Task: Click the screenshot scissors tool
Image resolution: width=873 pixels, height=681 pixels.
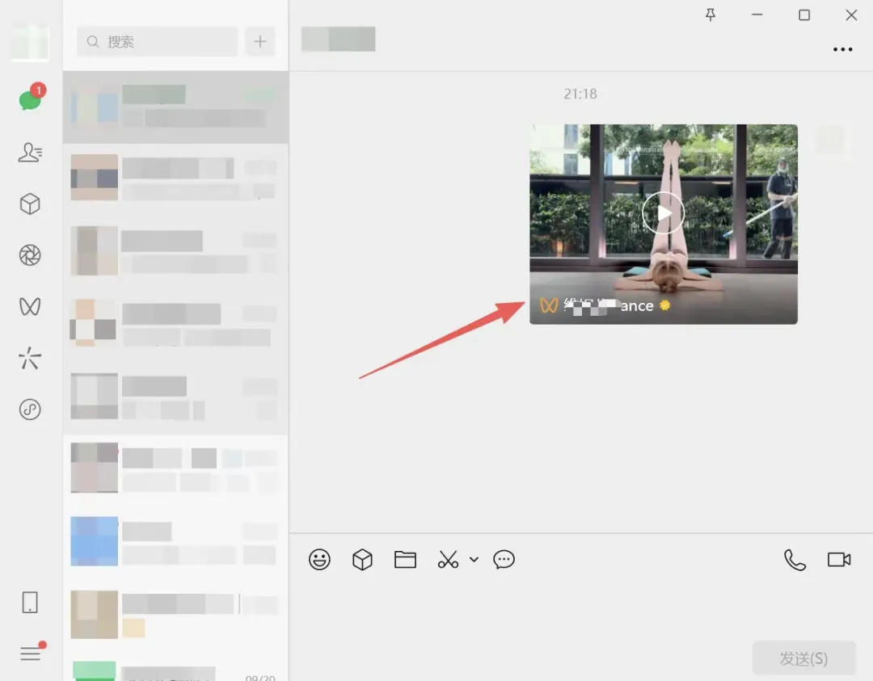Action: pyautogui.click(x=448, y=559)
